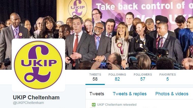
Task: Switch to Photos & videos tab
Action: coord(172,94)
